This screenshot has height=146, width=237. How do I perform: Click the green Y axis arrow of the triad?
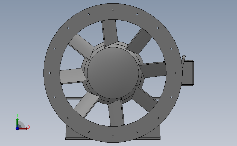pyautogui.click(x=17, y=123)
